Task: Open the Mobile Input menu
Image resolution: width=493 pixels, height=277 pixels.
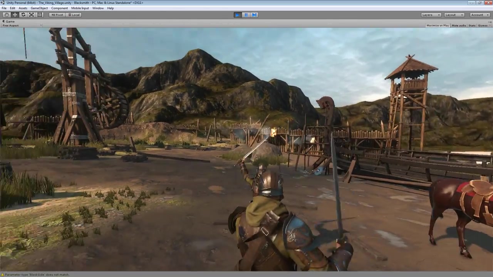Action: 80,8
